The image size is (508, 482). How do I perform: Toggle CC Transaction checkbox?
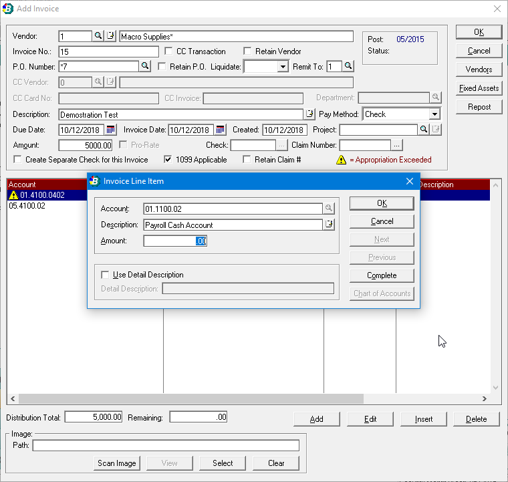pyautogui.click(x=168, y=51)
